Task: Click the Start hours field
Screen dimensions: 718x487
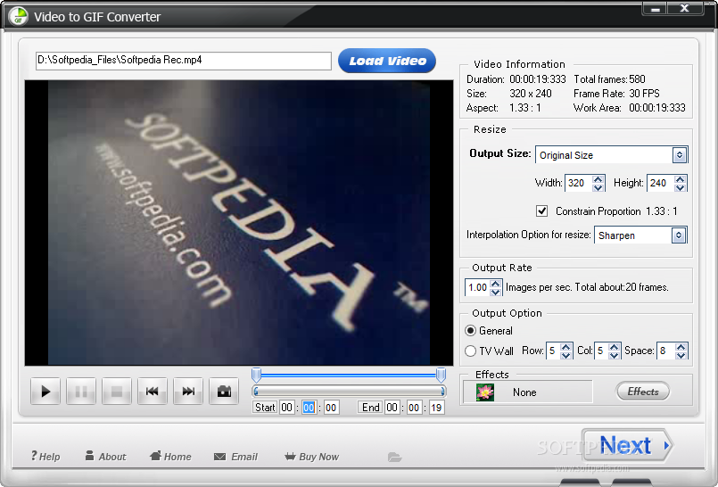Action: 287,408
